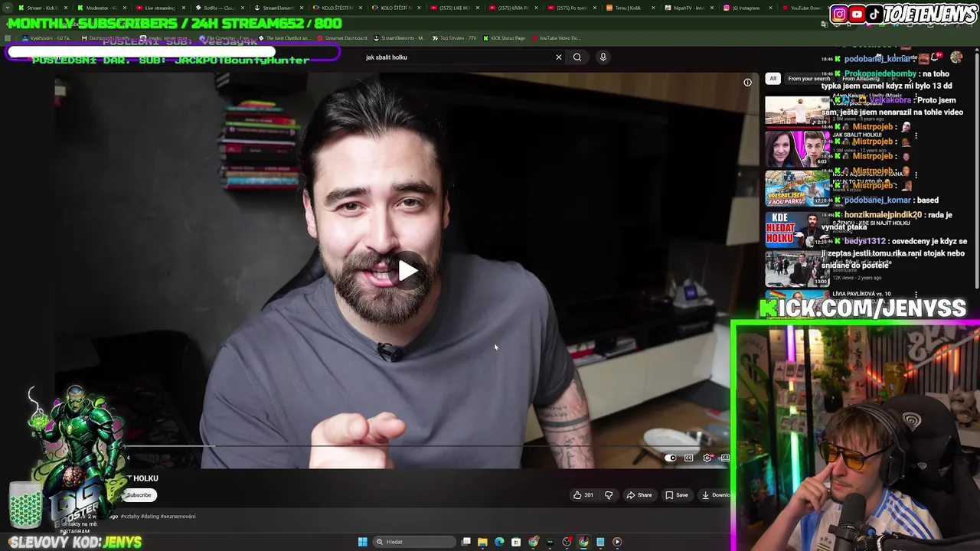Switch to 'Moderator - Kick' browser tab
Screen dimensions: 980x551
[102, 8]
